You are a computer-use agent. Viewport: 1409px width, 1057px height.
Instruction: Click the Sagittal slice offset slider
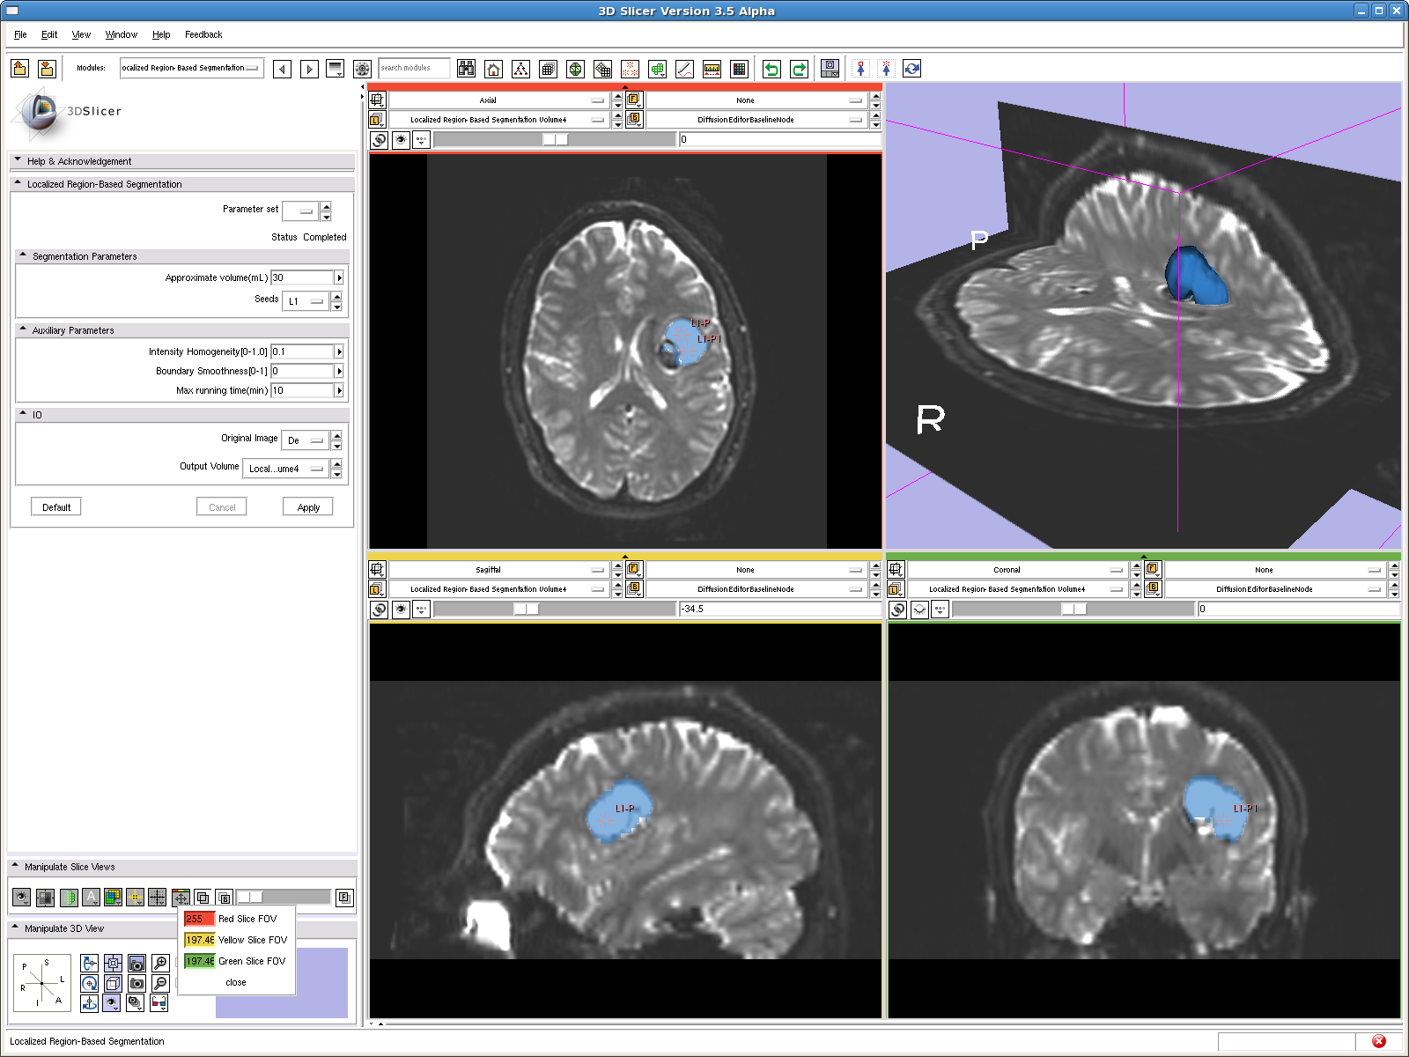(555, 609)
